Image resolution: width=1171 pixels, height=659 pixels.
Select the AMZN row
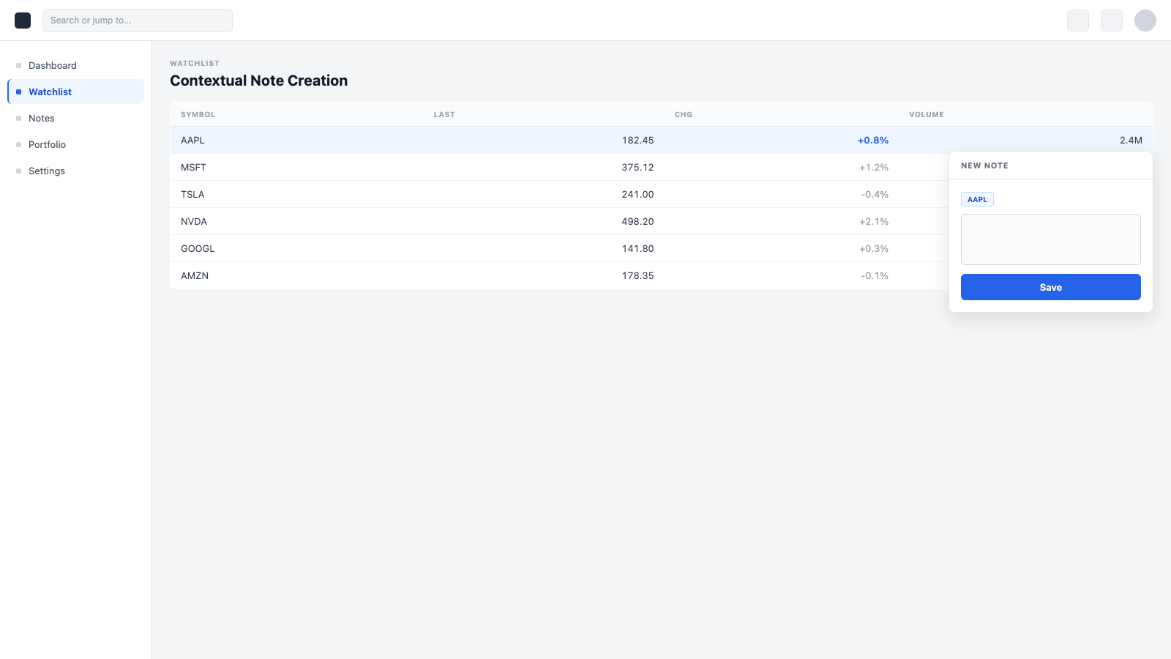pos(559,275)
